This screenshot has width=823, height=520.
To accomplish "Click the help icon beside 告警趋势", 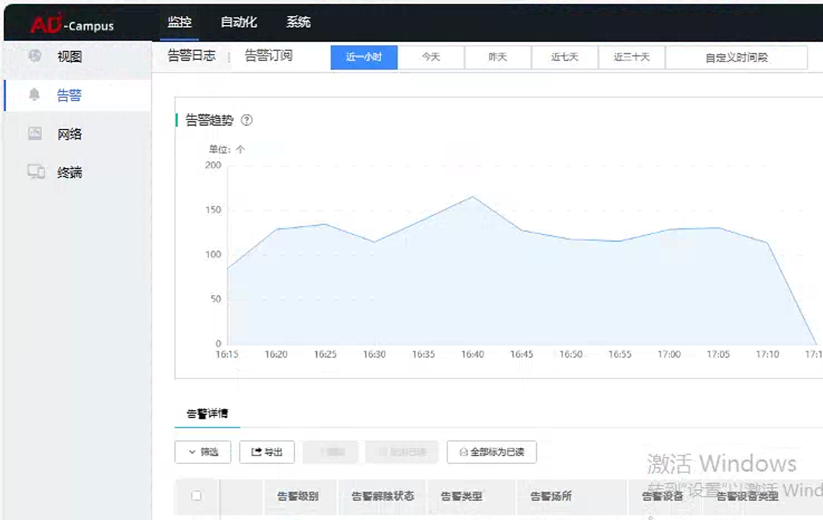I will [x=247, y=121].
